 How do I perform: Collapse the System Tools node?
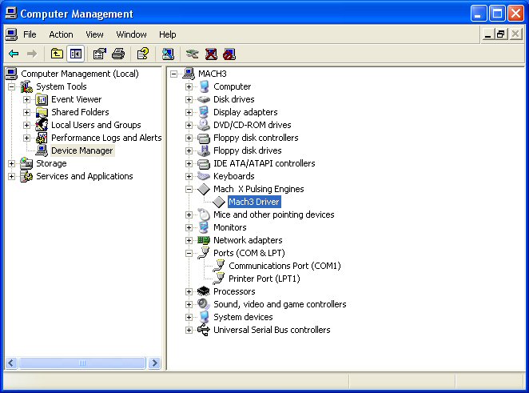[x=11, y=87]
